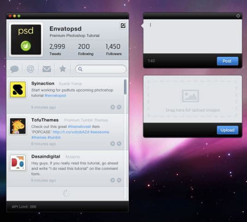Viewport: 247px width, 222px height.
Task: Show favorites with the star tab
Action: [x=62, y=69]
